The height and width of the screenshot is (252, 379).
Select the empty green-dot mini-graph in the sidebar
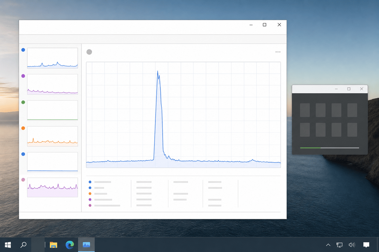tap(52, 110)
